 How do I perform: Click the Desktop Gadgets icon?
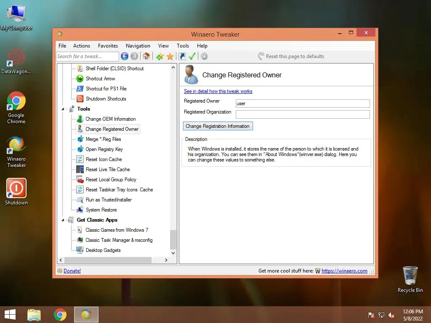pos(80,250)
